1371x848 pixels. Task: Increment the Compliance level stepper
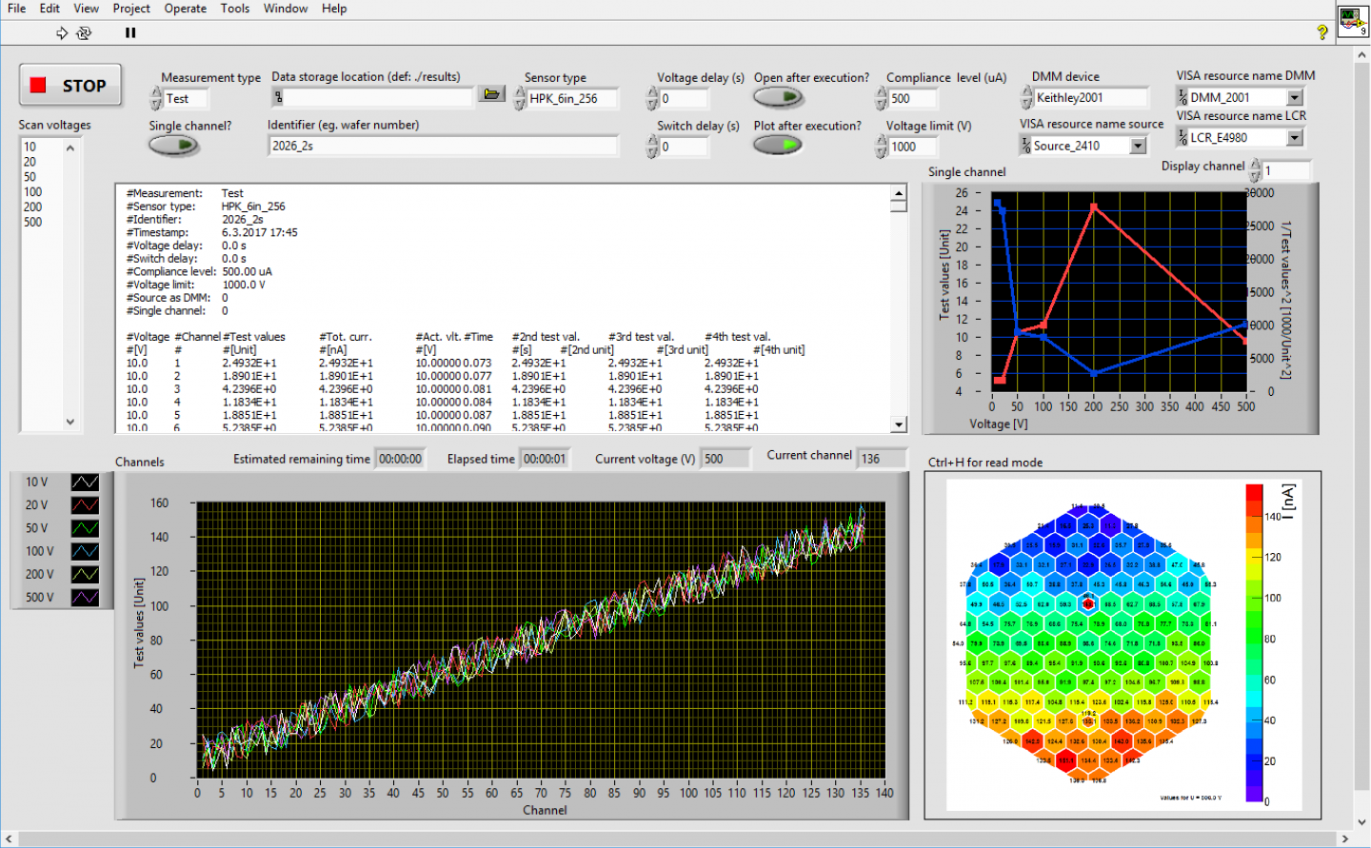[x=881, y=92]
